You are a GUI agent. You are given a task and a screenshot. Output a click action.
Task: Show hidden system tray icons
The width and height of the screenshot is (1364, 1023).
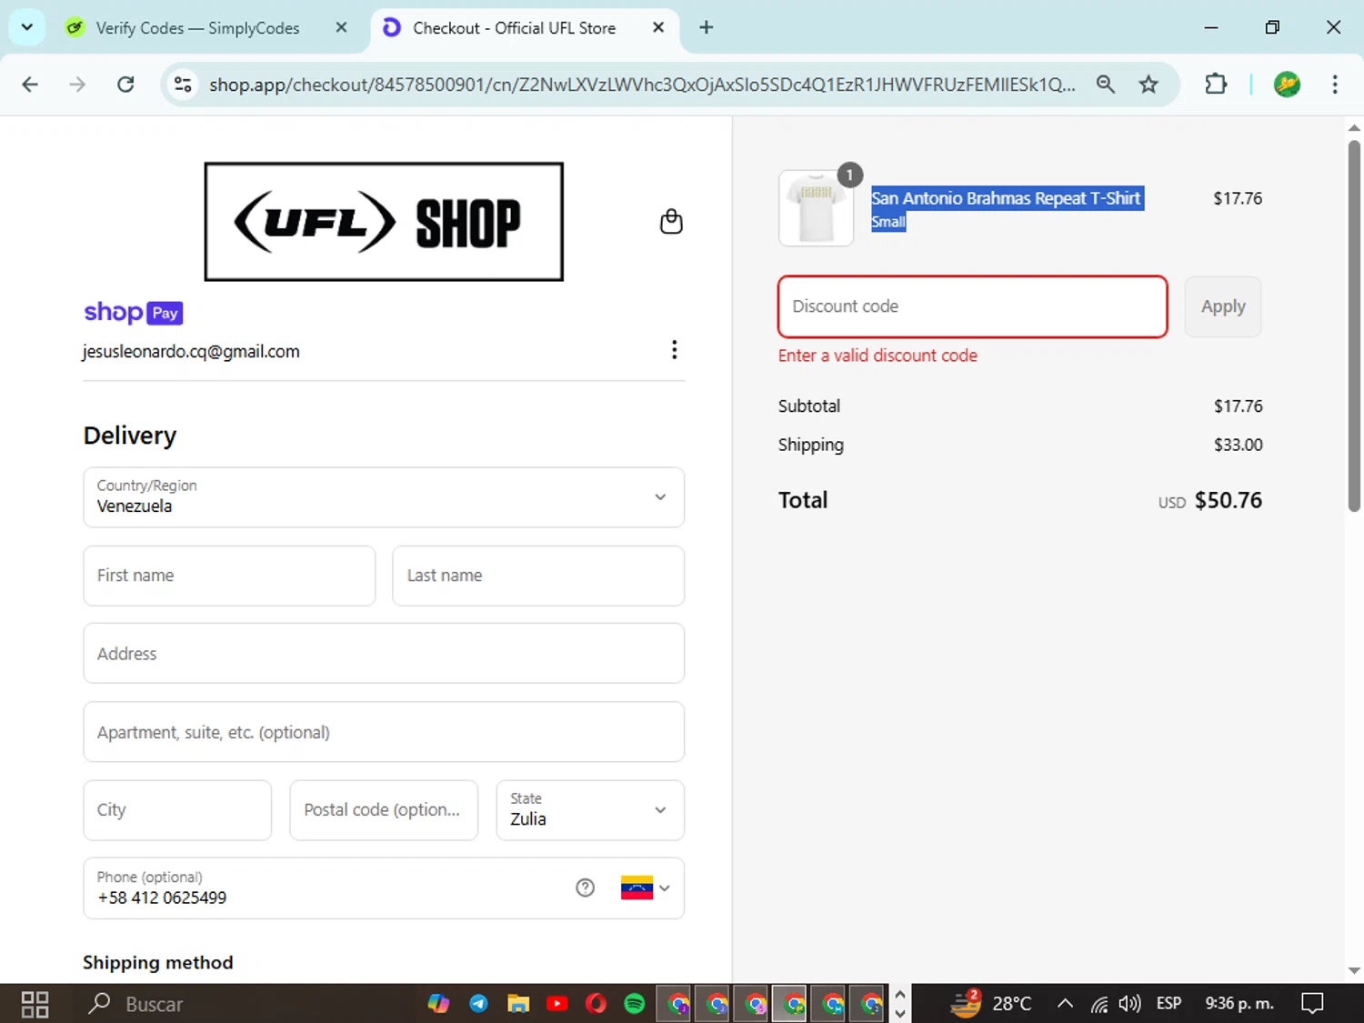(1065, 1004)
